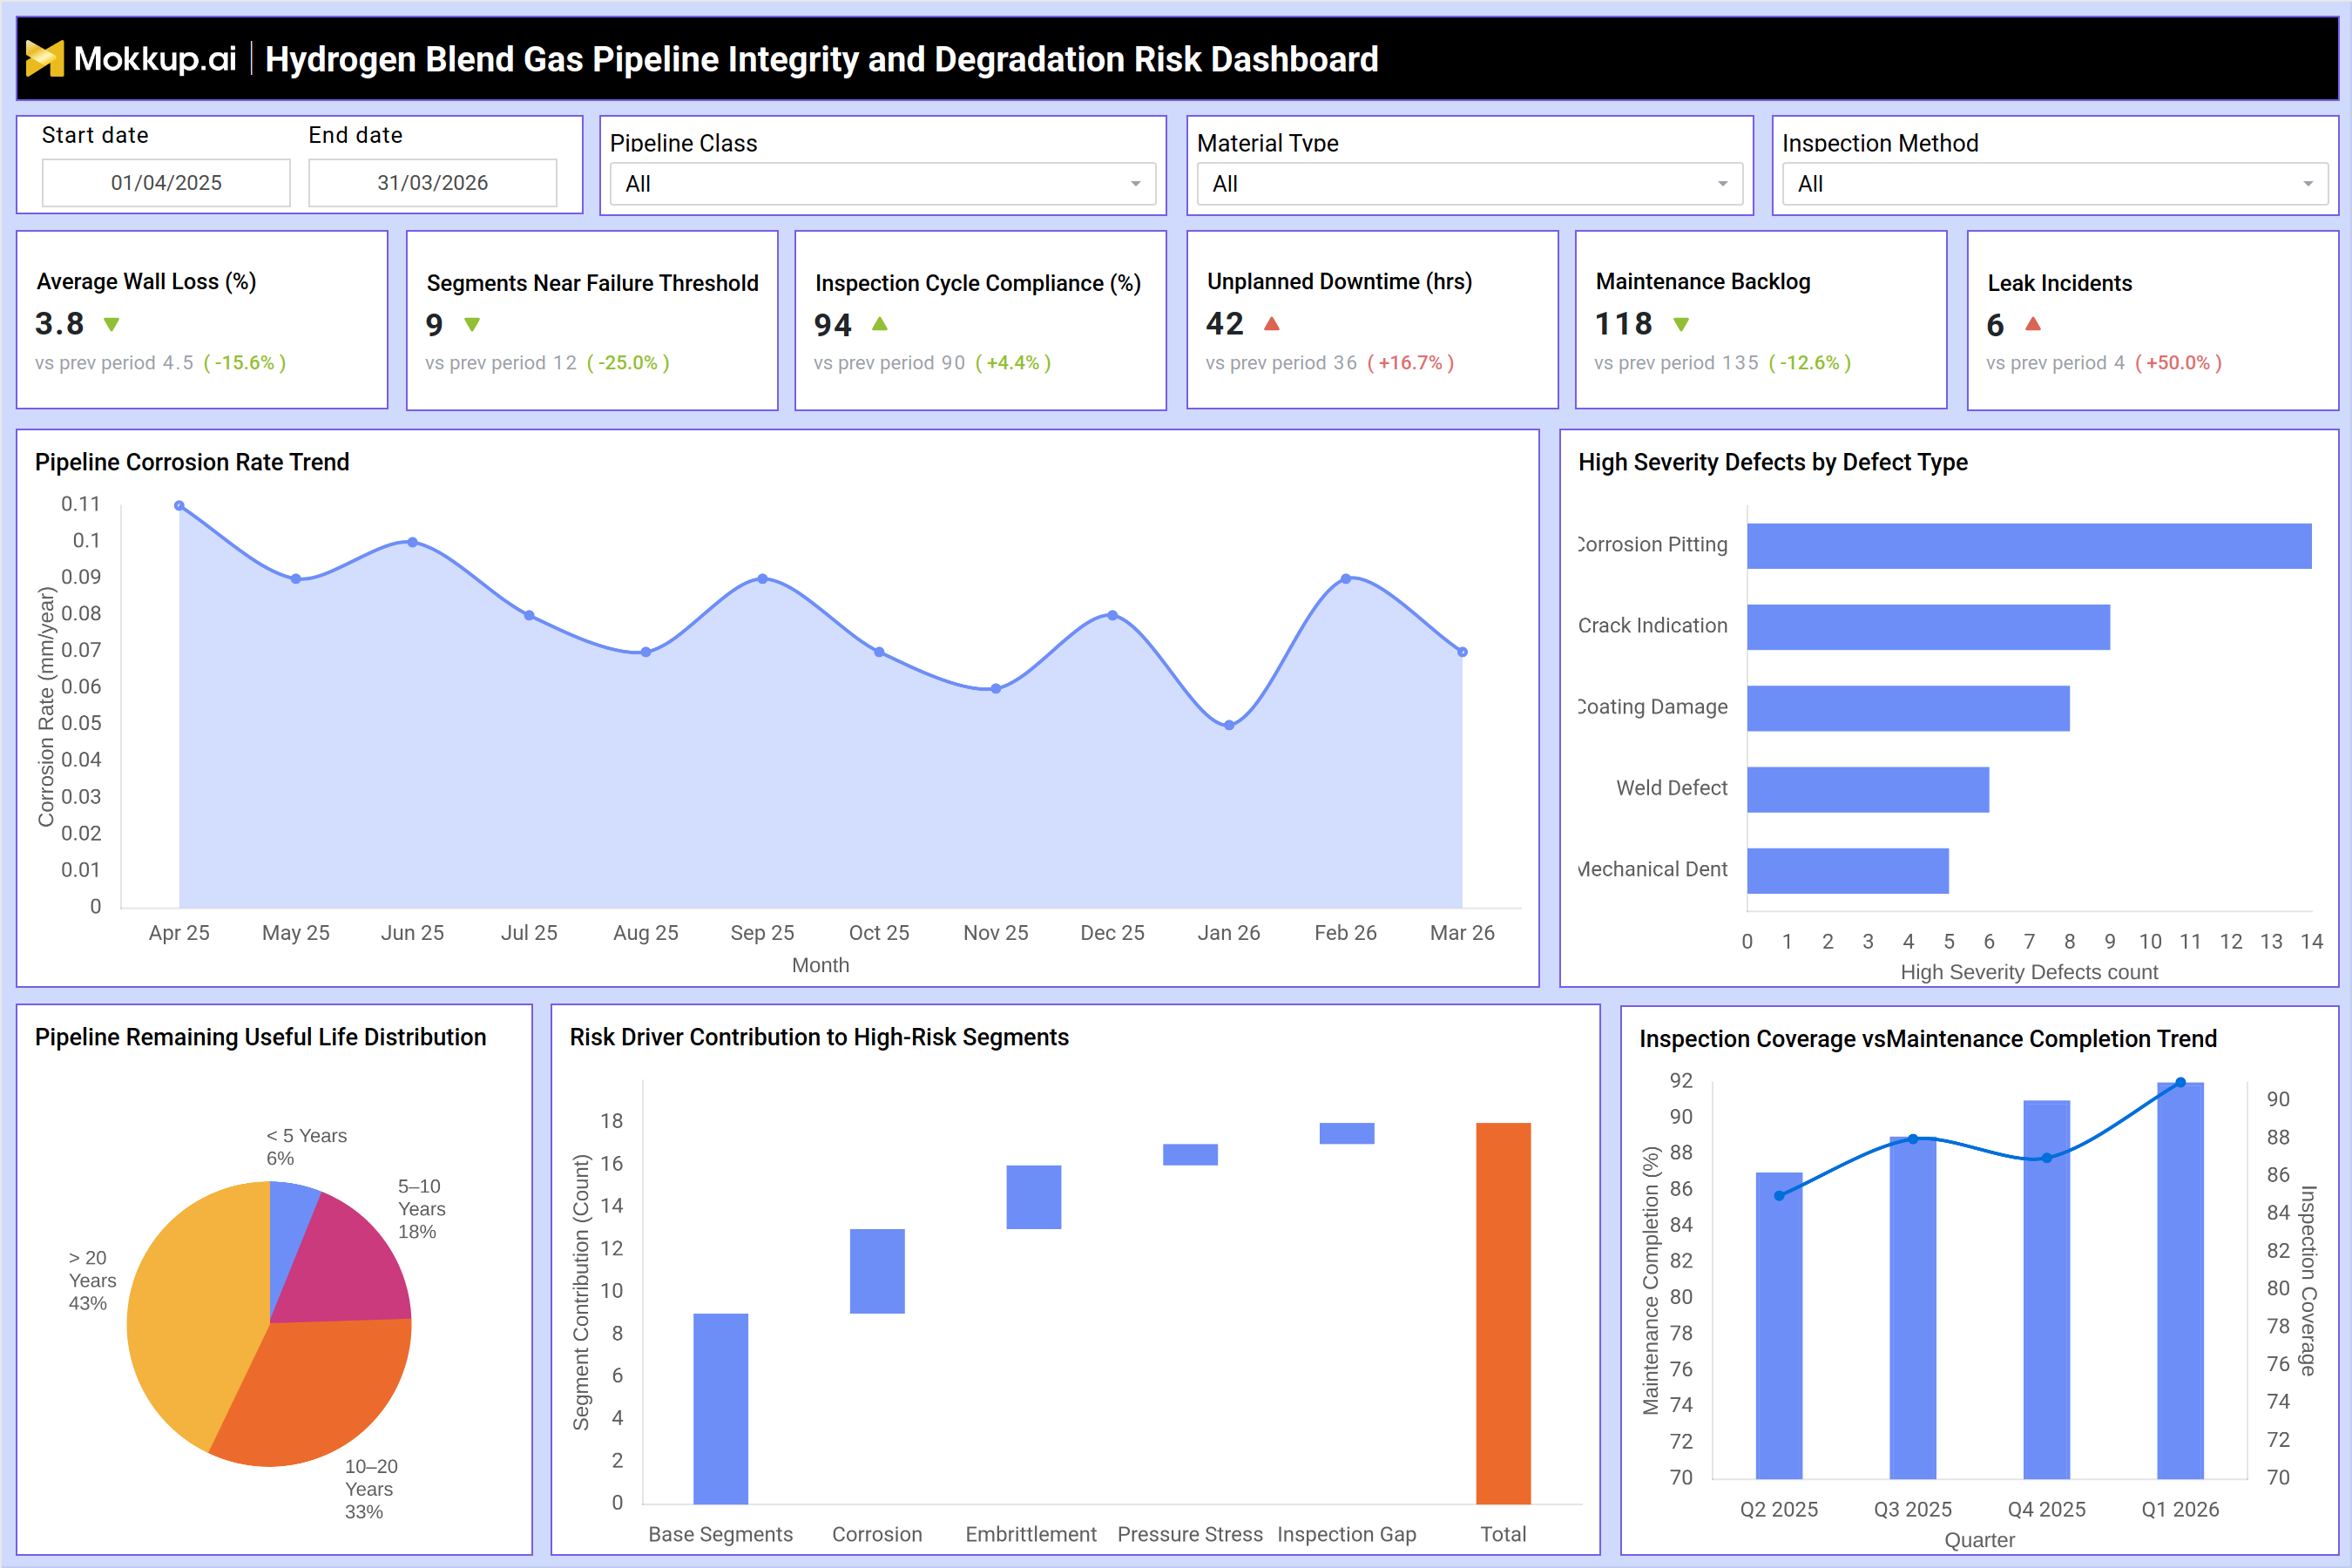Viewport: 2352px width, 1568px height.
Task: Click the Inspection Cycle Compliance +4.4% change
Action: pyautogui.click(x=1013, y=363)
